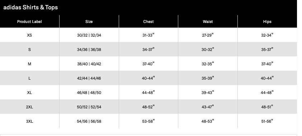Click the 3XL product label cell
The image size is (302, 136).
tap(29, 121)
